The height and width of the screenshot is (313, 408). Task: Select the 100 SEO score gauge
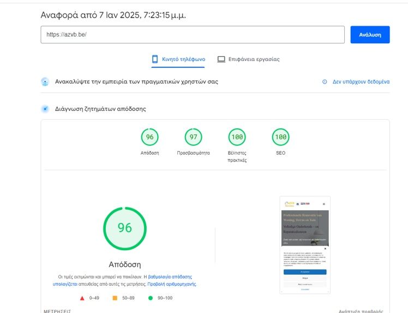coord(280,137)
